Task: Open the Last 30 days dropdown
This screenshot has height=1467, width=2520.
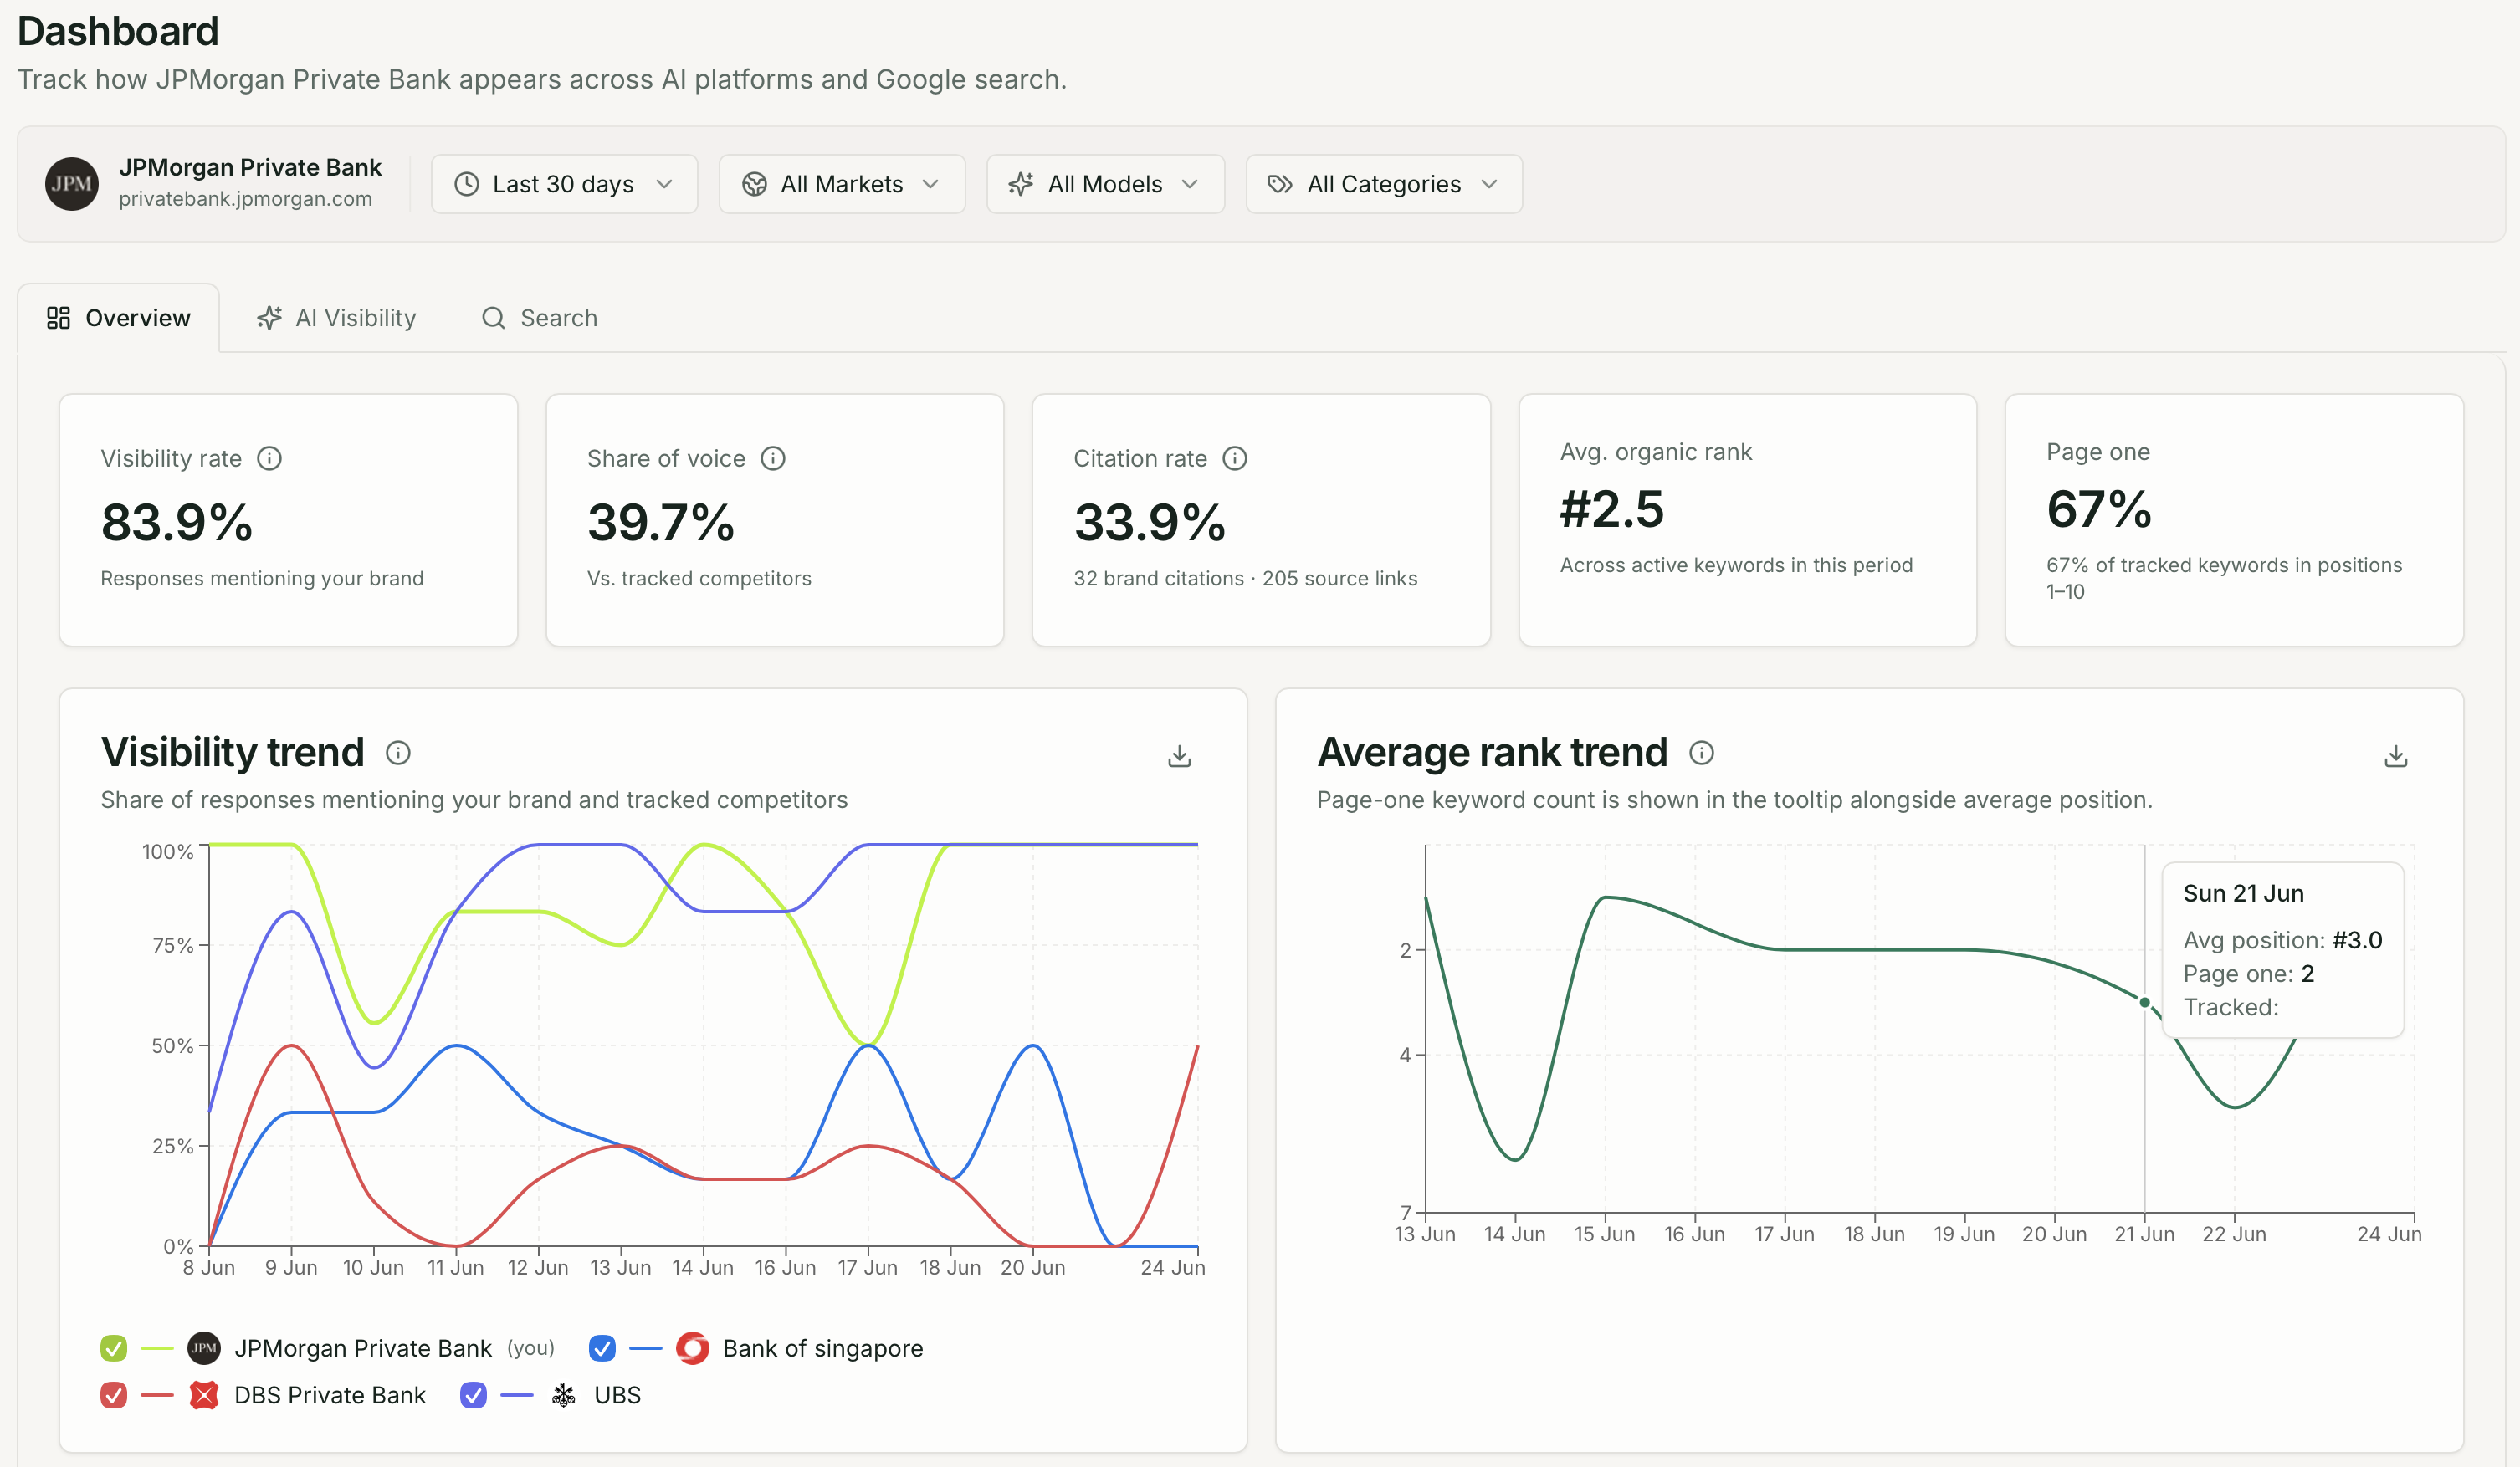Action: (x=564, y=184)
